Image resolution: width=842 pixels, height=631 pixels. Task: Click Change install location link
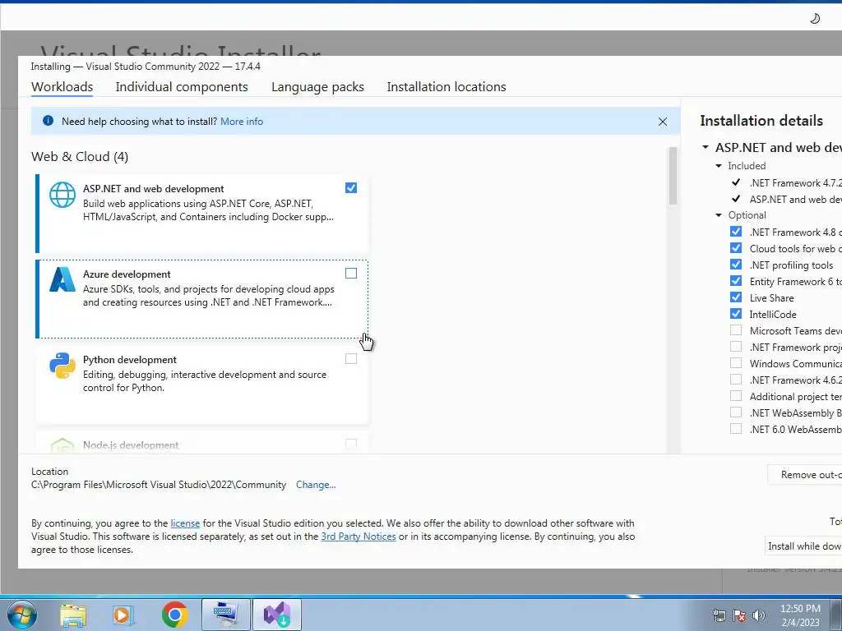coord(316,485)
